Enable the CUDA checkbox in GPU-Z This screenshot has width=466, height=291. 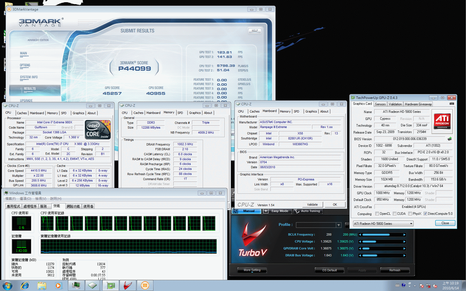[394, 214]
